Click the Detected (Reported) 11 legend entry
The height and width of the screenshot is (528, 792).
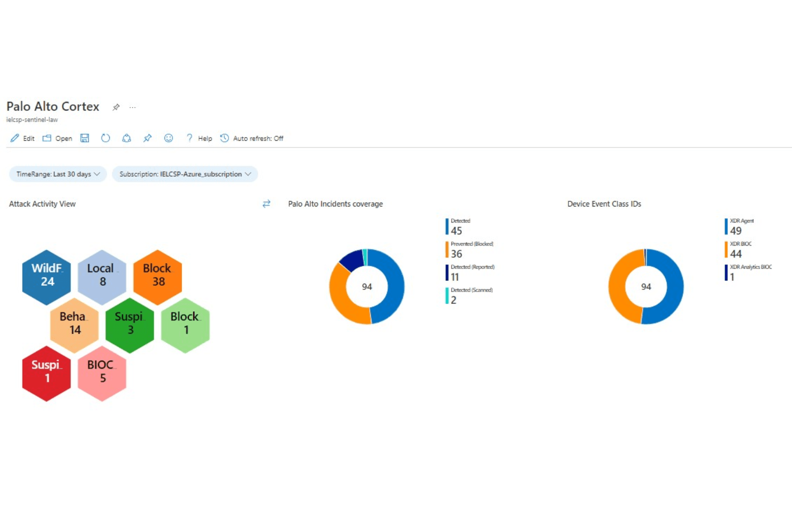tap(470, 273)
